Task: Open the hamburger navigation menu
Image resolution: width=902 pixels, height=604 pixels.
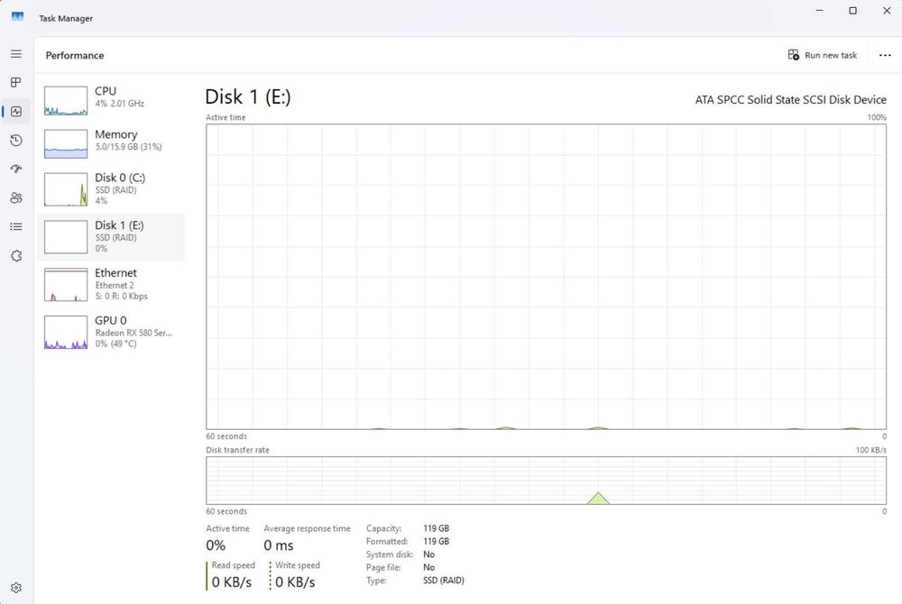Action: point(16,54)
